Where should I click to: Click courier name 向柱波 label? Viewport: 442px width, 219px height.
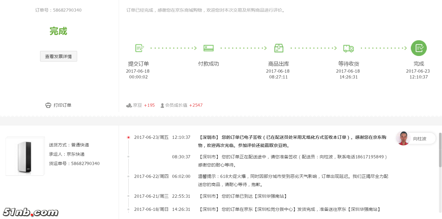pos(420,138)
